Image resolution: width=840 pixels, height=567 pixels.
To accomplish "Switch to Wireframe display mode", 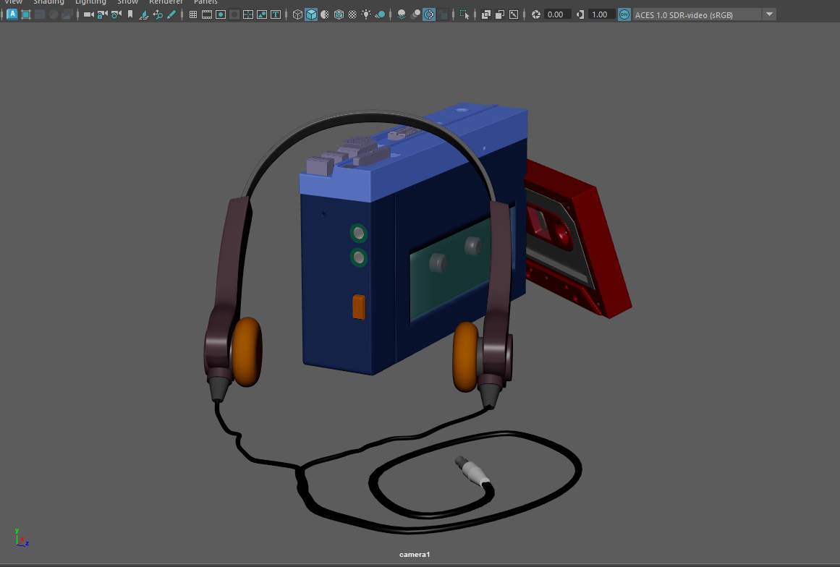I will [297, 14].
